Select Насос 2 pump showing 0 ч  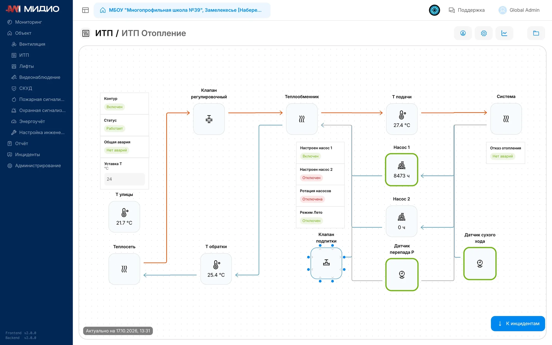click(402, 221)
